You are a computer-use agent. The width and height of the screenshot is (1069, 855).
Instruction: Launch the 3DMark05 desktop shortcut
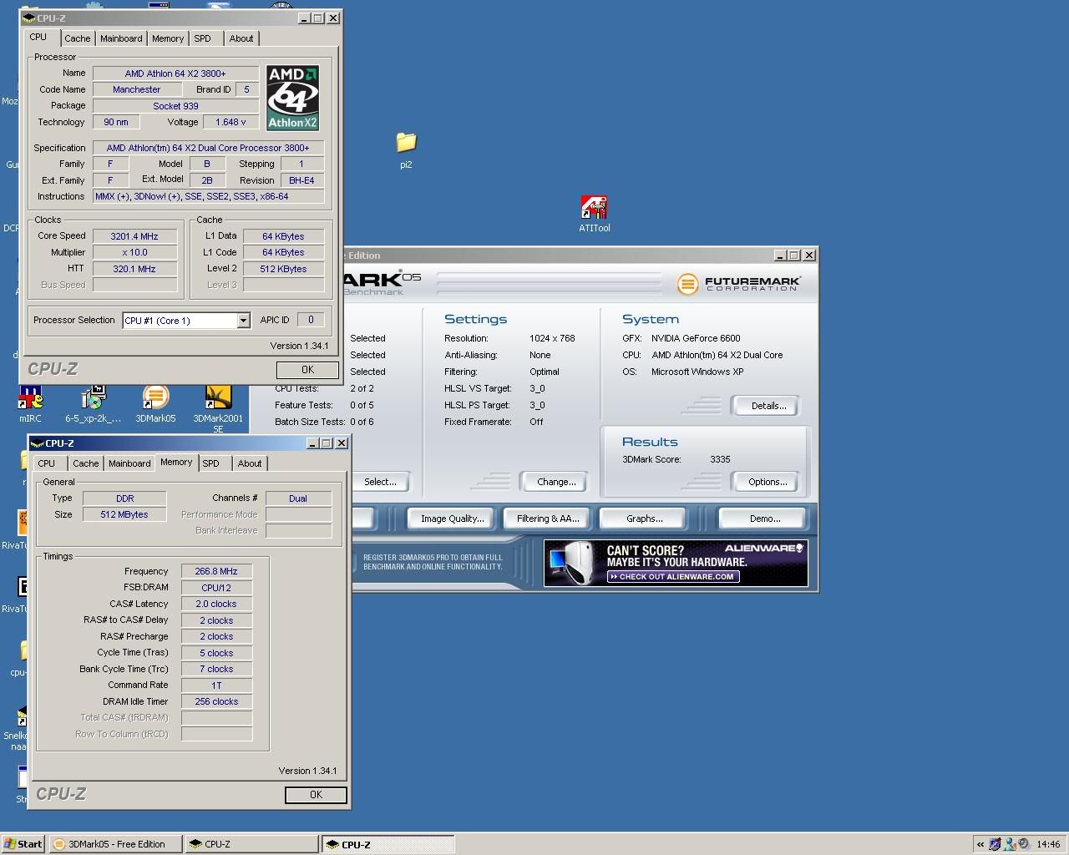click(x=155, y=404)
